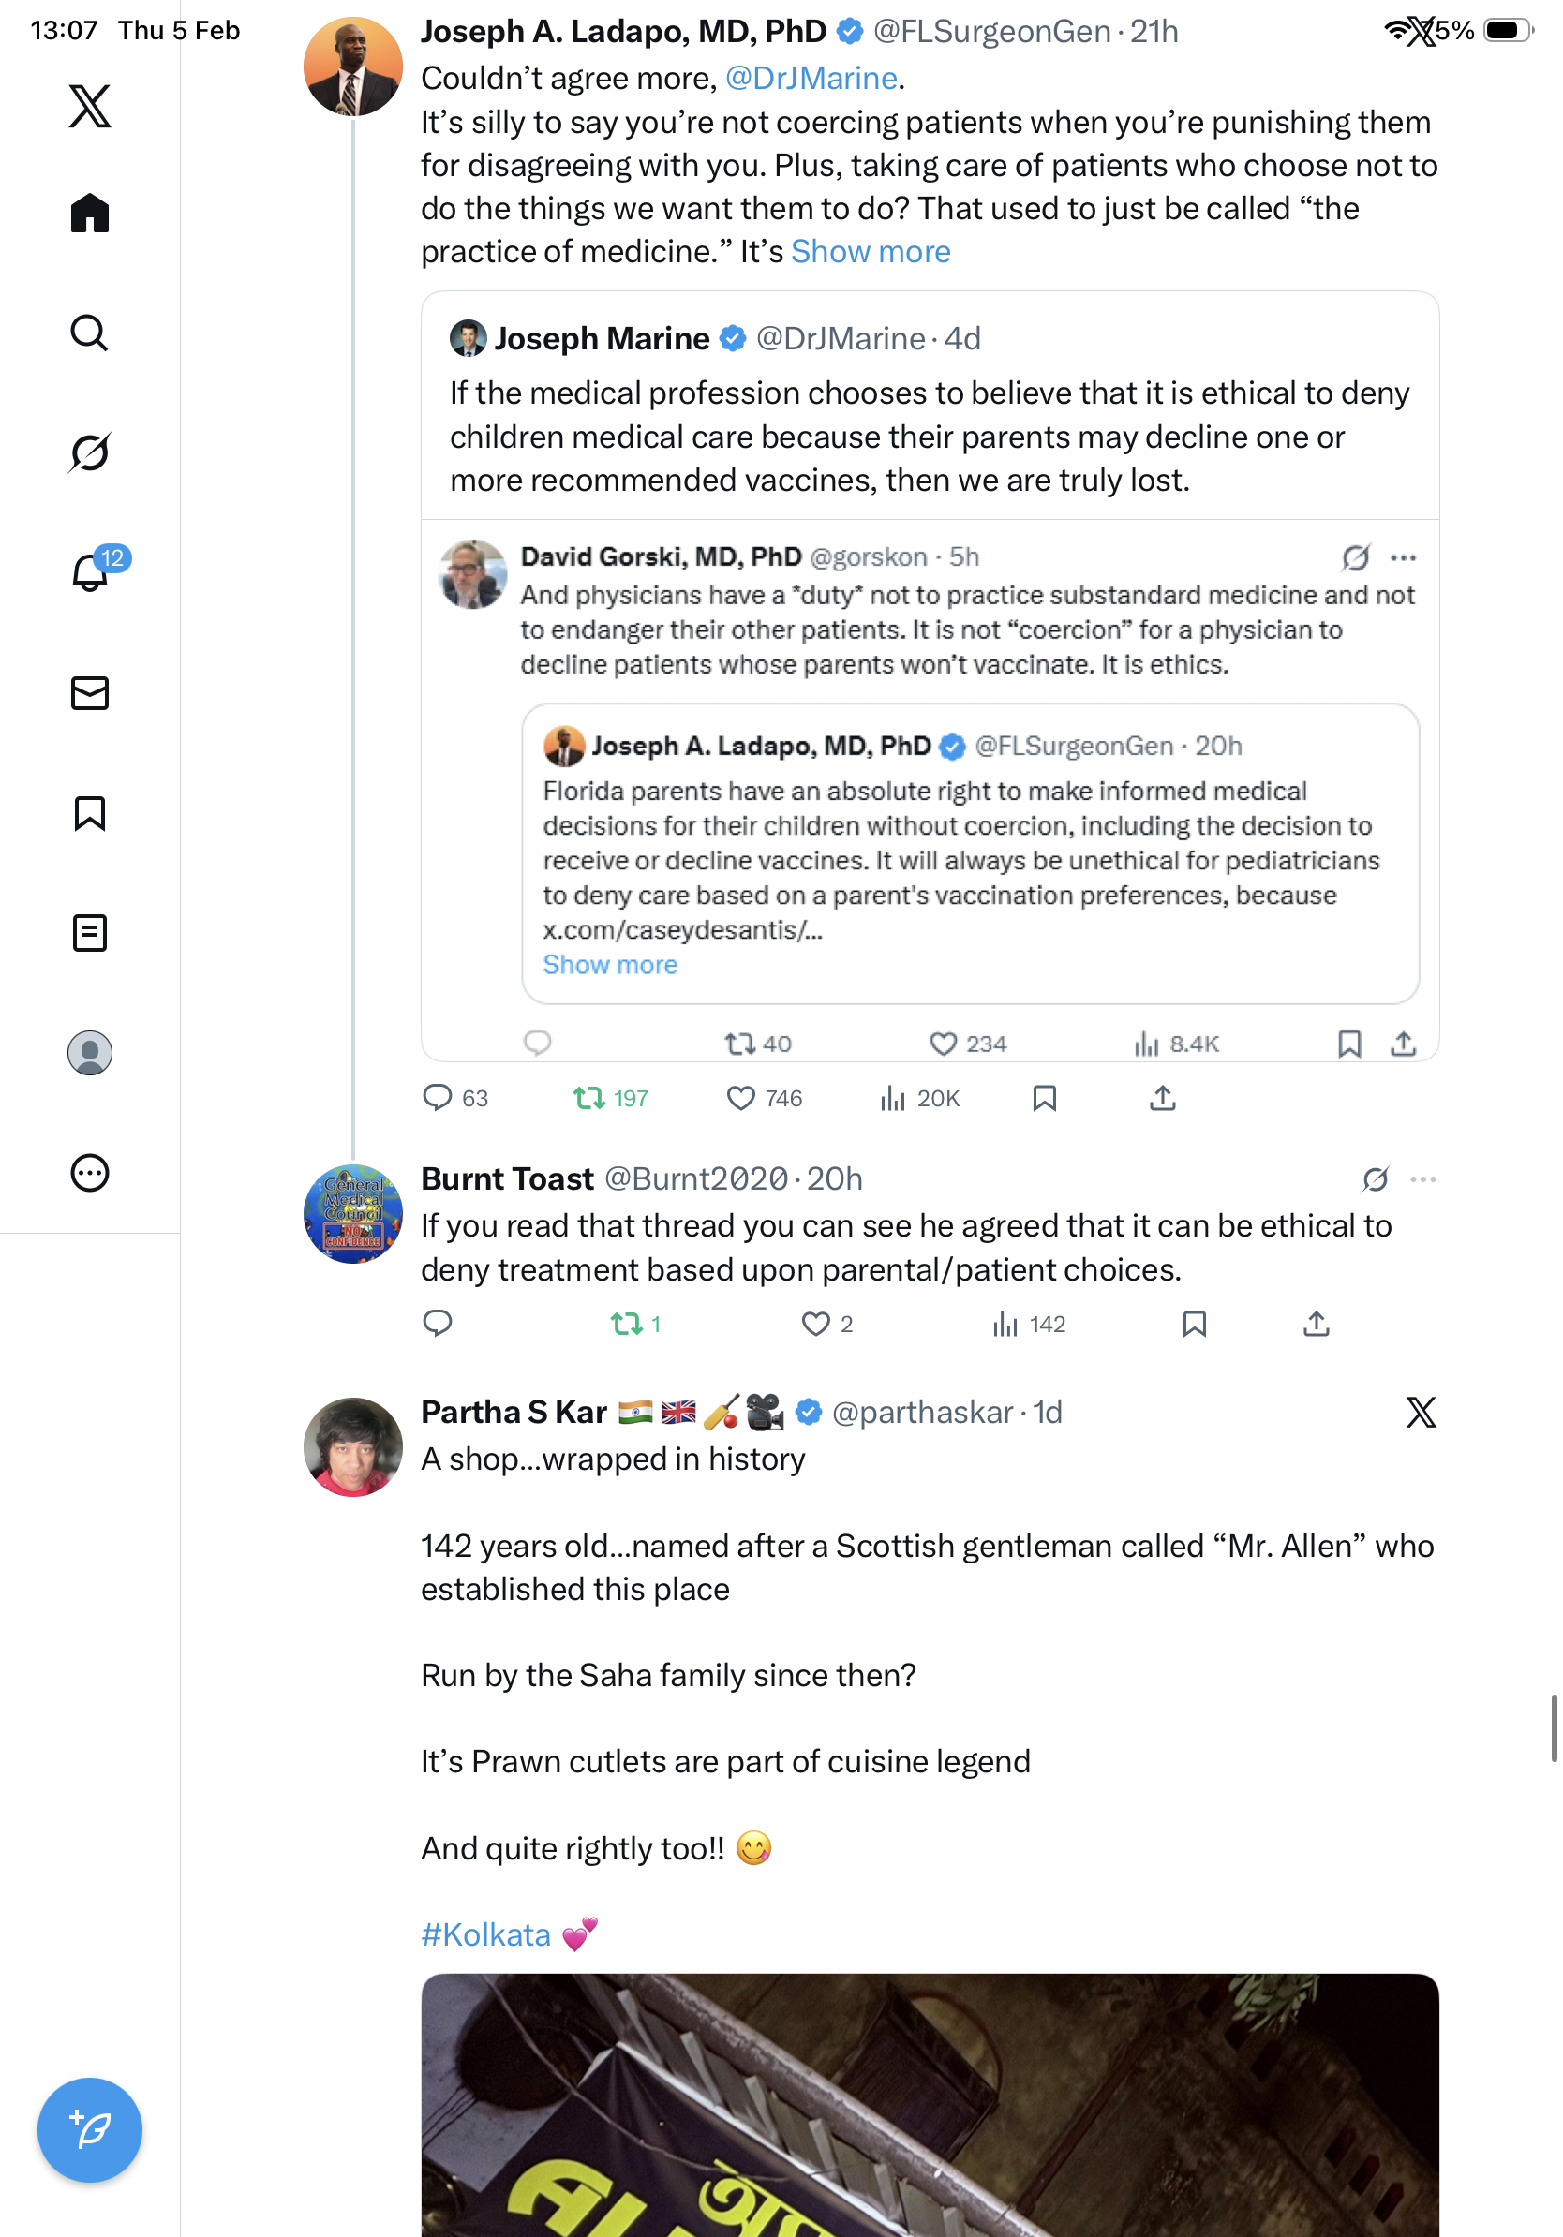Image resolution: width=1563 pixels, height=2237 pixels.
Task: Ask Grok about Burnt Toast's post
Action: (x=1375, y=1178)
